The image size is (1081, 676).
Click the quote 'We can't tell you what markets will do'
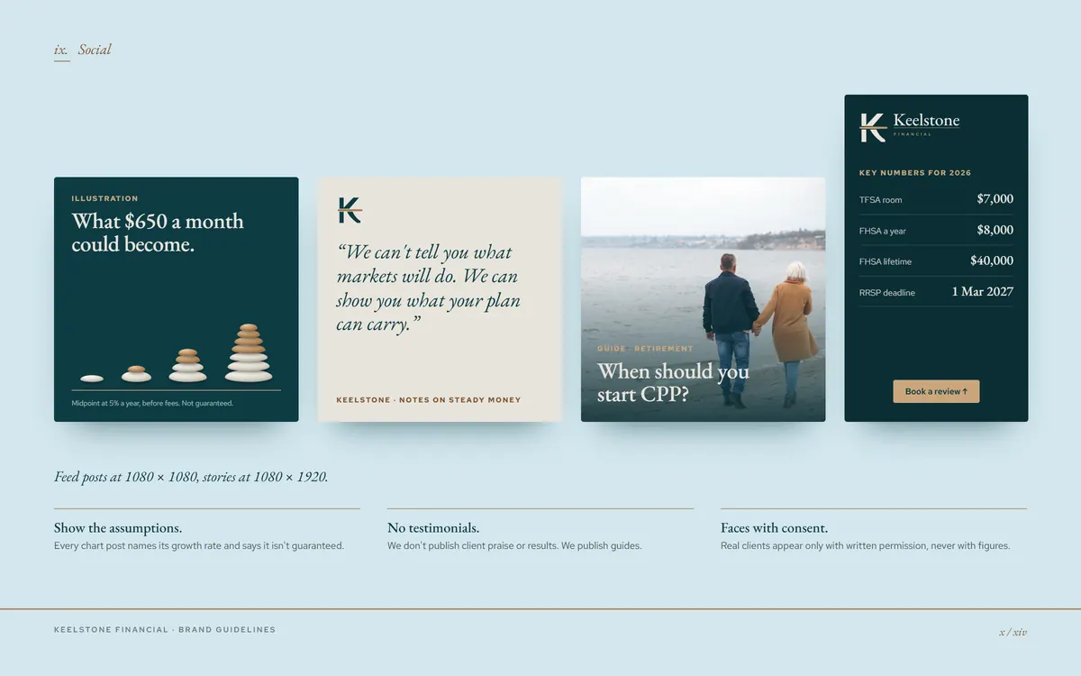pyautogui.click(x=428, y=288)
